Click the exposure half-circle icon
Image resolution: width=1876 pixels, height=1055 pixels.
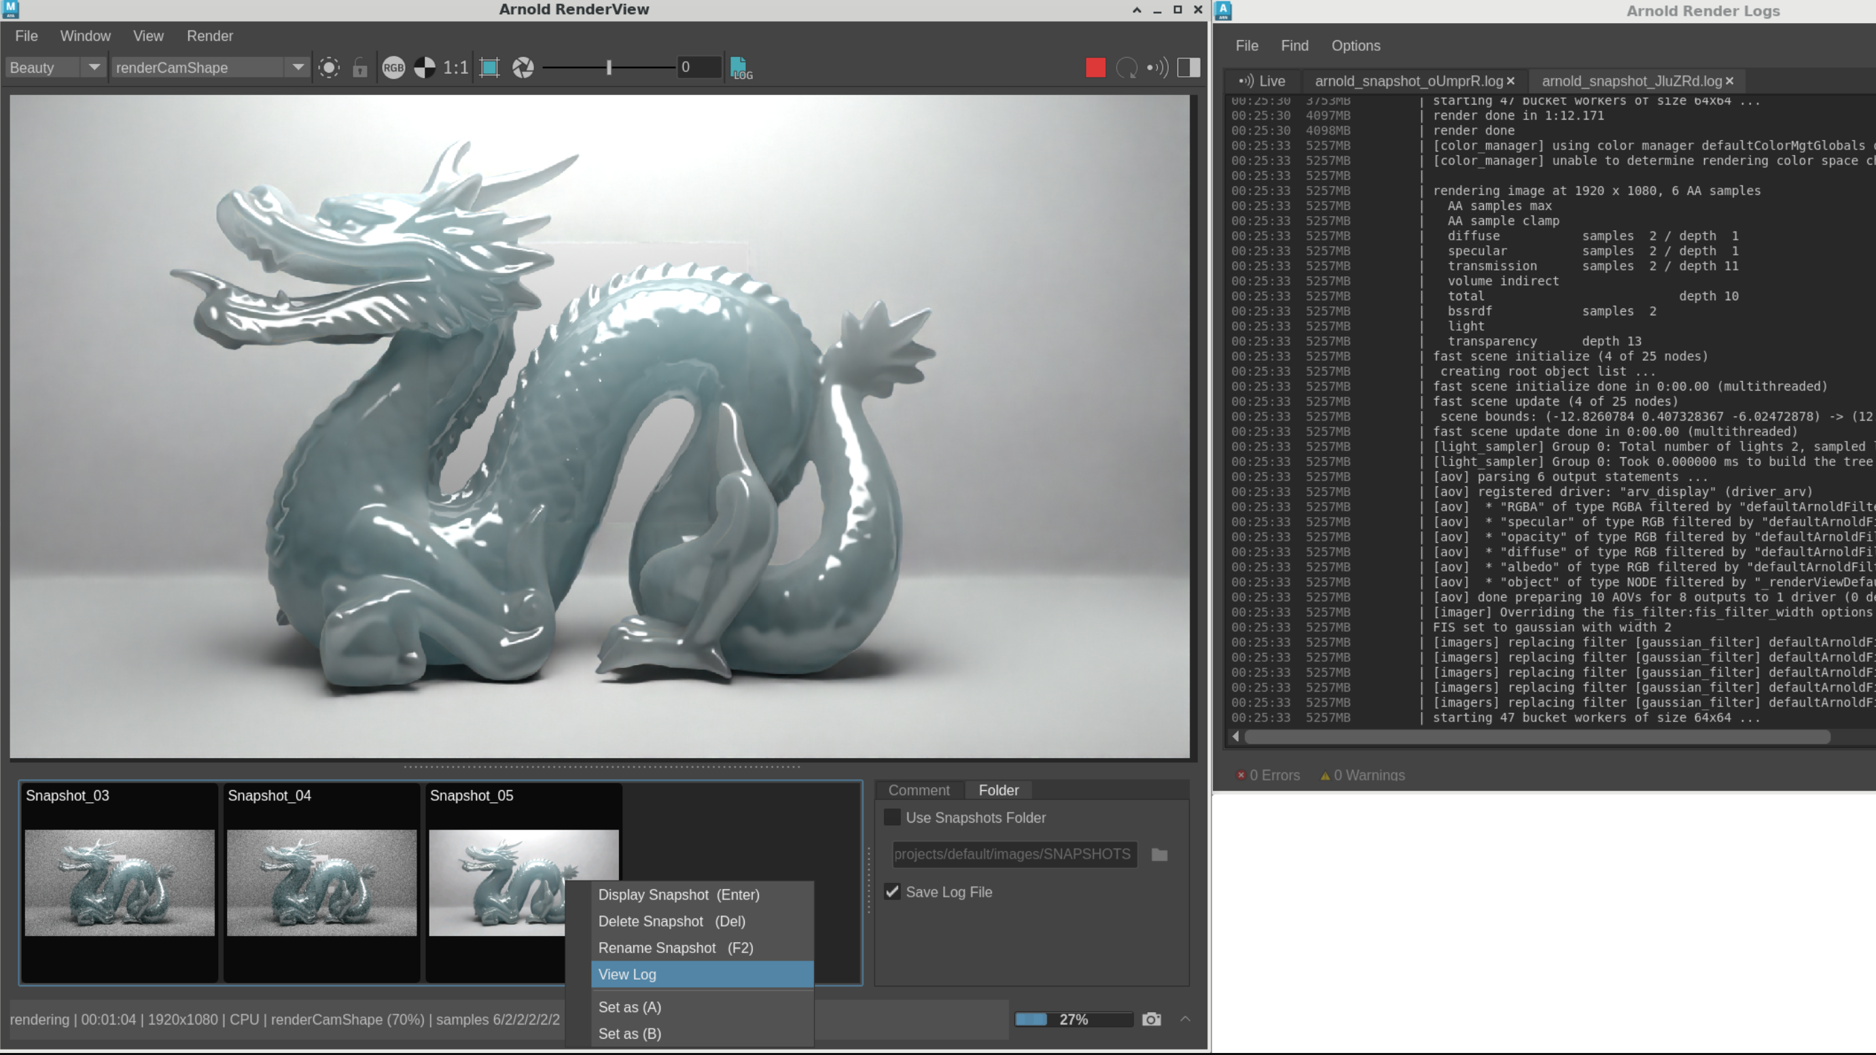425,68
